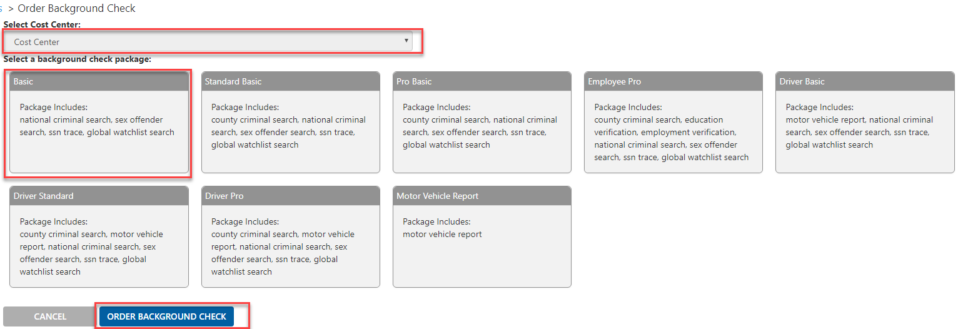
Task: Click 'Select a background check package' label
Action: 78,59
